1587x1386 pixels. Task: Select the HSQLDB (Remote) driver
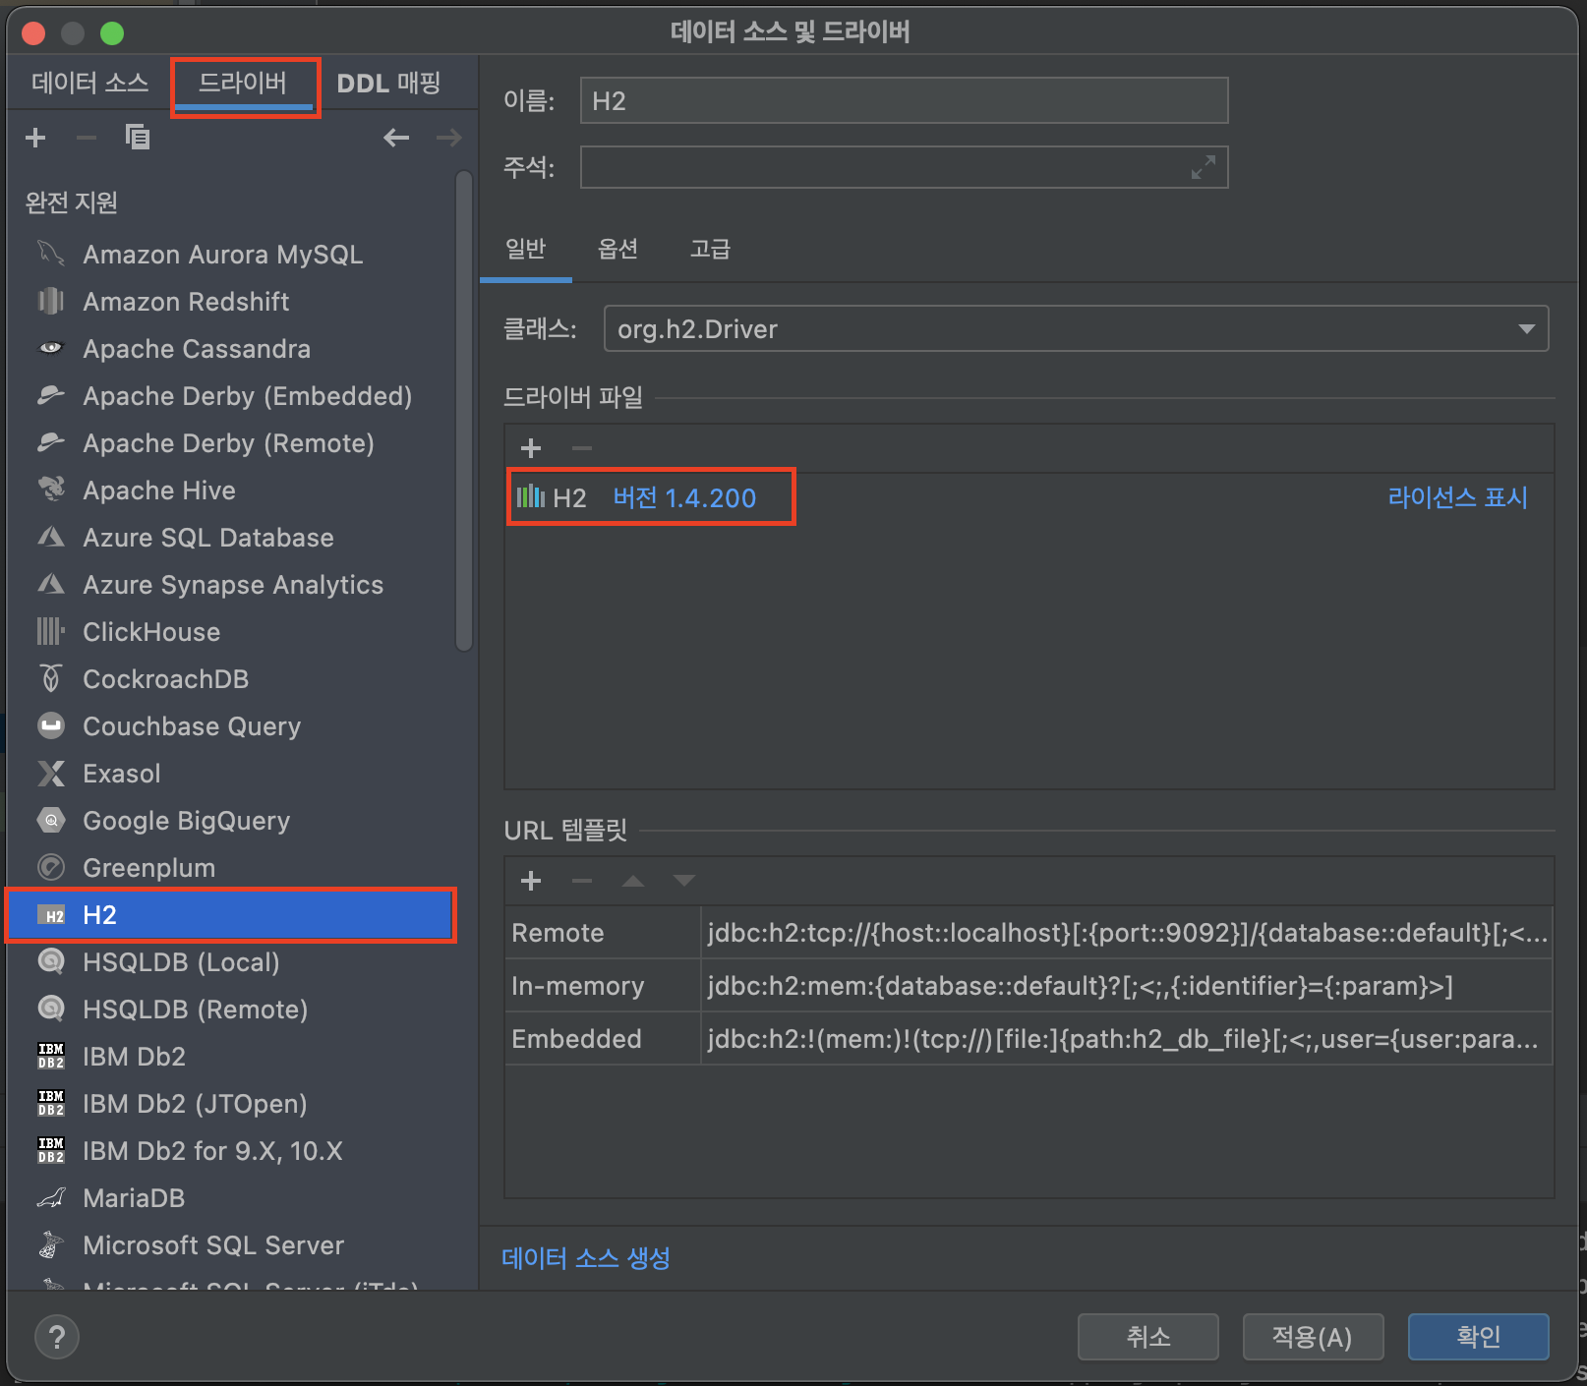coord(230,1009)
